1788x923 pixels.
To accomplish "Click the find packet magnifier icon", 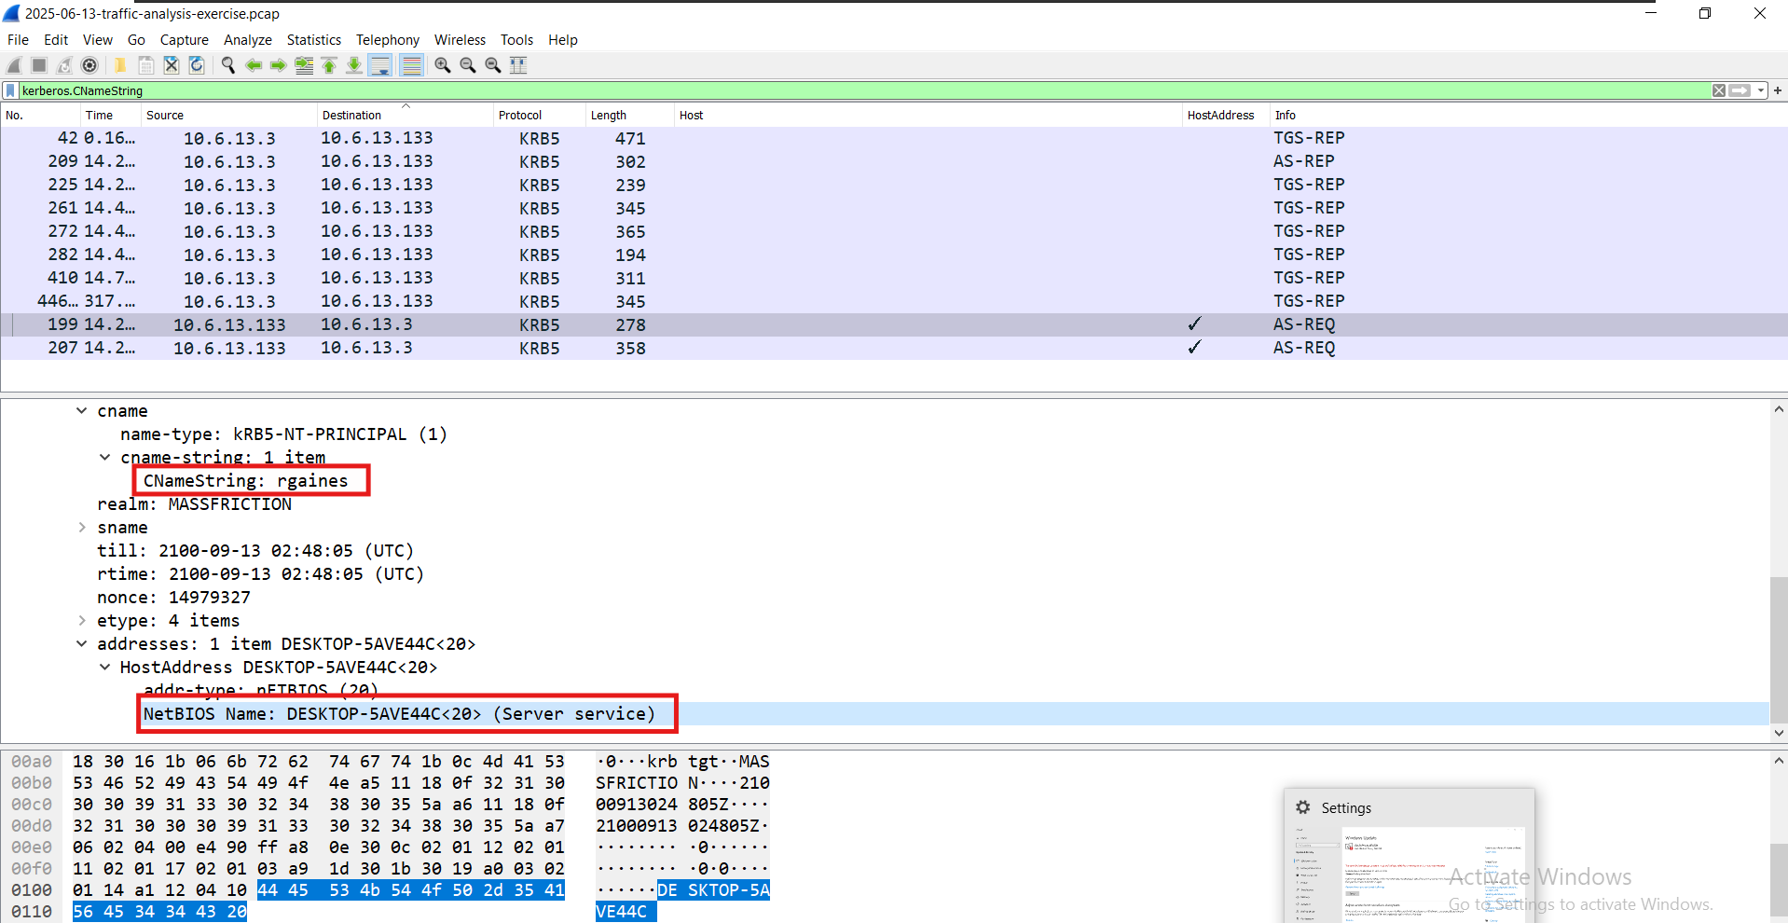I will 228,65.
